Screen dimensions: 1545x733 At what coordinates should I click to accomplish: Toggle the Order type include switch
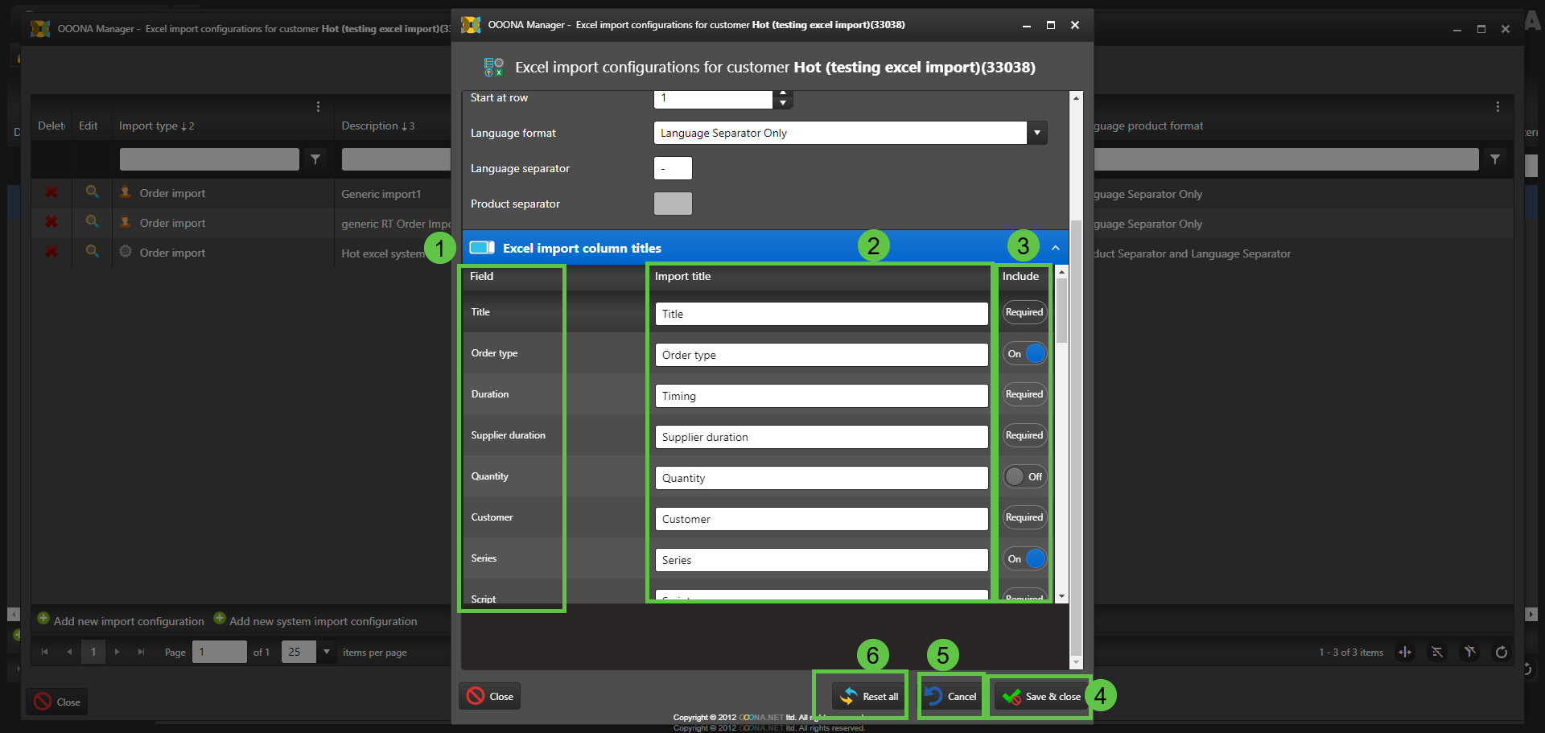[1024, 354]
